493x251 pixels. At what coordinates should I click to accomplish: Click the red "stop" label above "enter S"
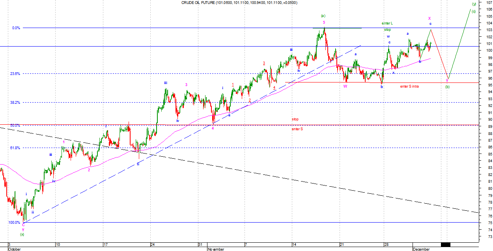(x=295, y=119)
